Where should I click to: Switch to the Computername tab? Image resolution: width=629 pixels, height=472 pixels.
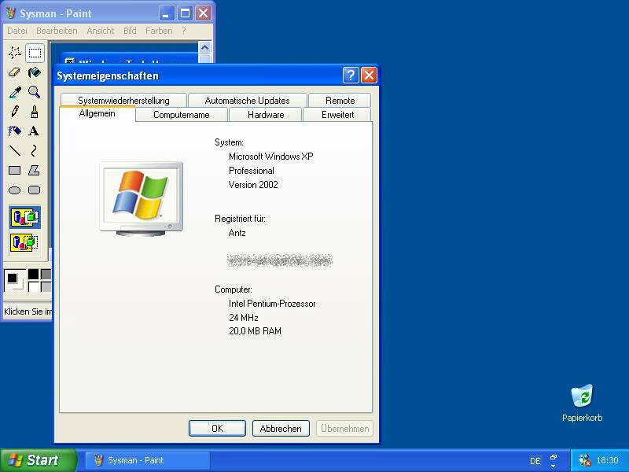click(x=182, y=115)
